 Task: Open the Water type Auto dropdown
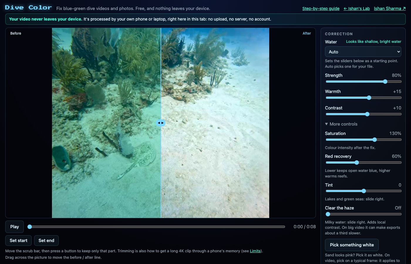[x=363, y=52]
